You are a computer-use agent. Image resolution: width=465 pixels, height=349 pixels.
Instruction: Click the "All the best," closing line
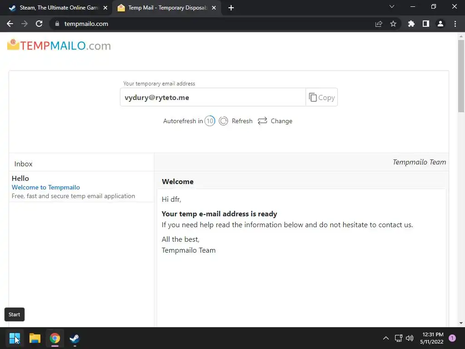coord(180,239)
